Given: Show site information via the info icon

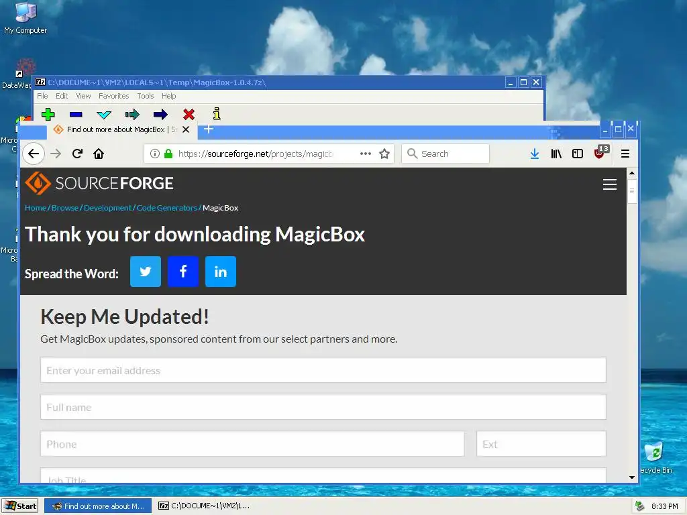Looking at the screenshot, I should (x=155, y=154).
